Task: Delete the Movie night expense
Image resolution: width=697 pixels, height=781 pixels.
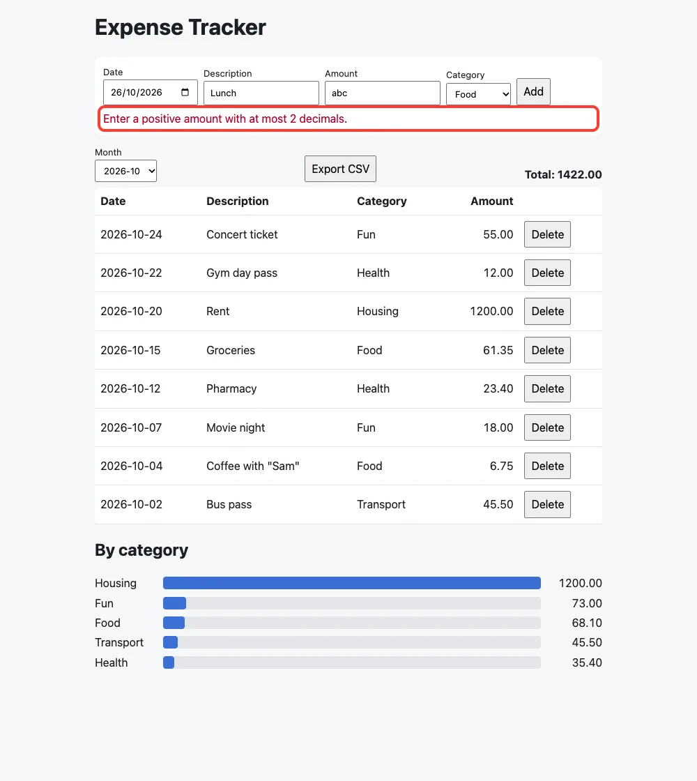Action: (547, 427)
